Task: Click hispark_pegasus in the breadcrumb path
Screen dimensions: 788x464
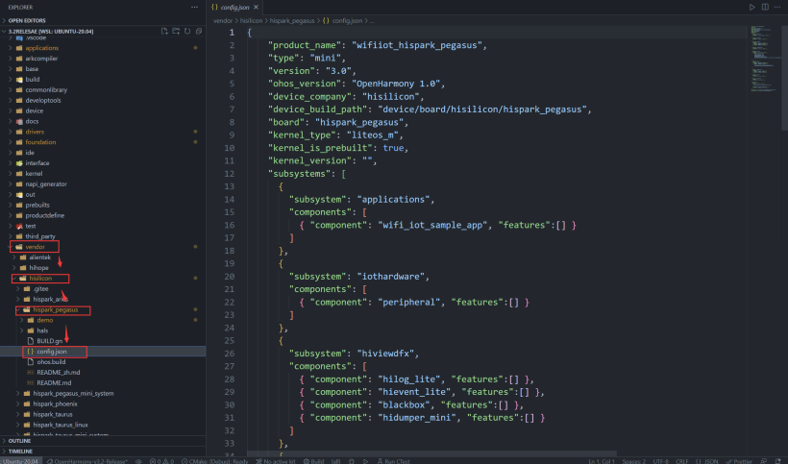Action: tap(291, 20)
